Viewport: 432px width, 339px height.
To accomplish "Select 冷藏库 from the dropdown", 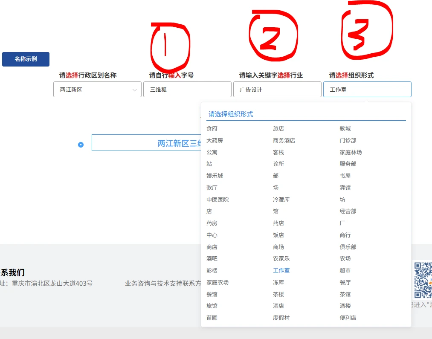I will (281, 200).
